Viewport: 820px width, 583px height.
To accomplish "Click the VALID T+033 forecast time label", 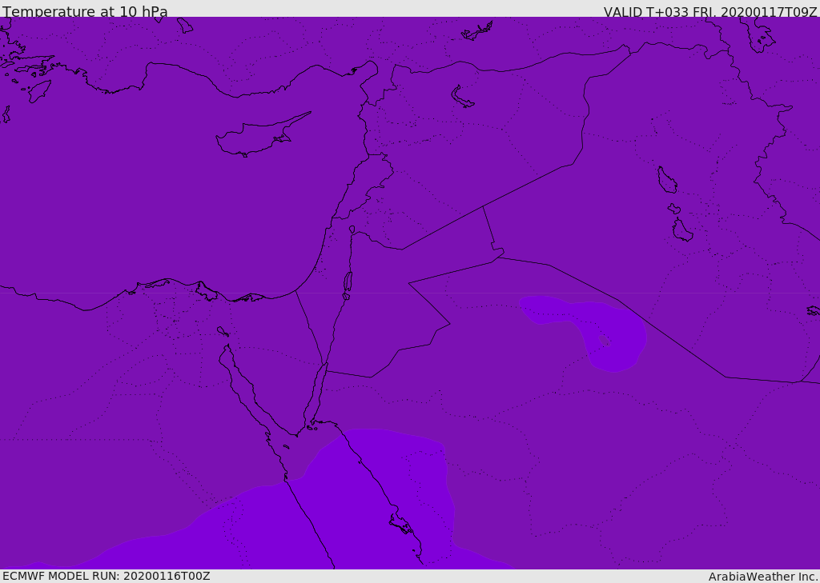I will click(x=710, y=11).
